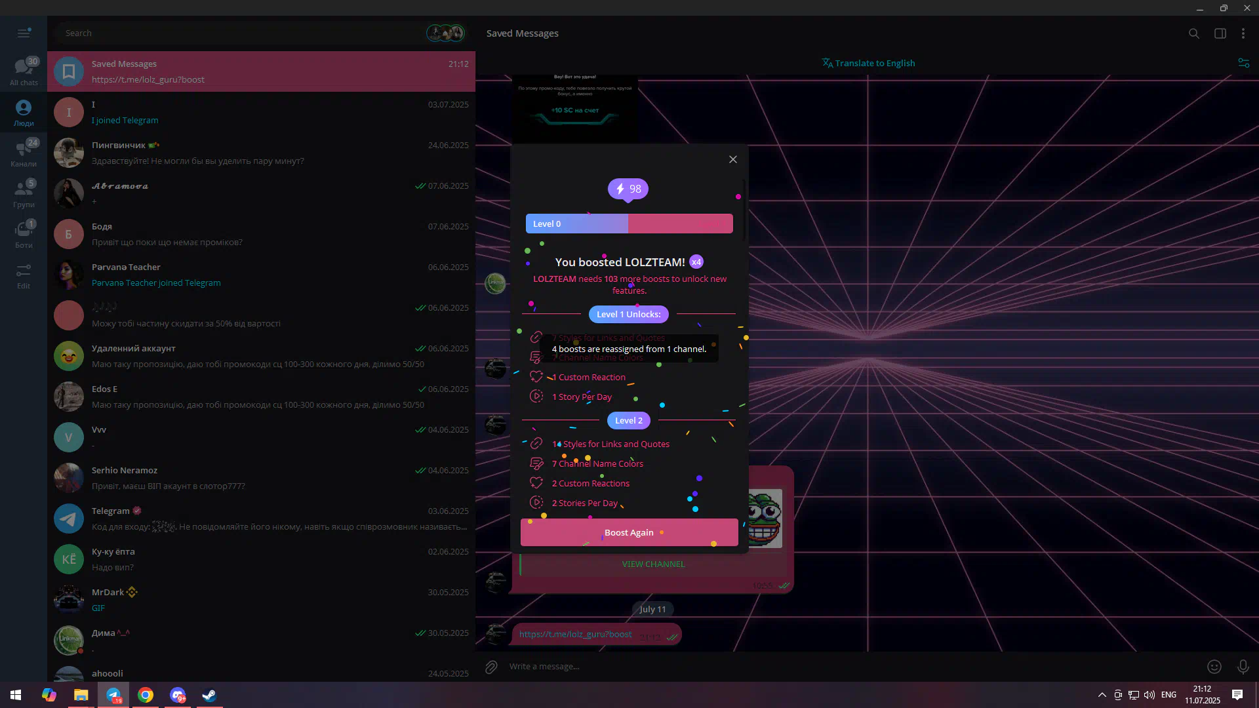Start voice message with microphone
The width and height of the screenshot is (1259, 708).
pos(1243,667)
